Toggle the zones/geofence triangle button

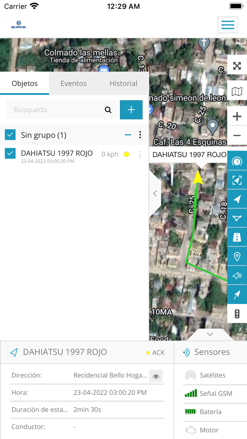(x=237, y=218)
